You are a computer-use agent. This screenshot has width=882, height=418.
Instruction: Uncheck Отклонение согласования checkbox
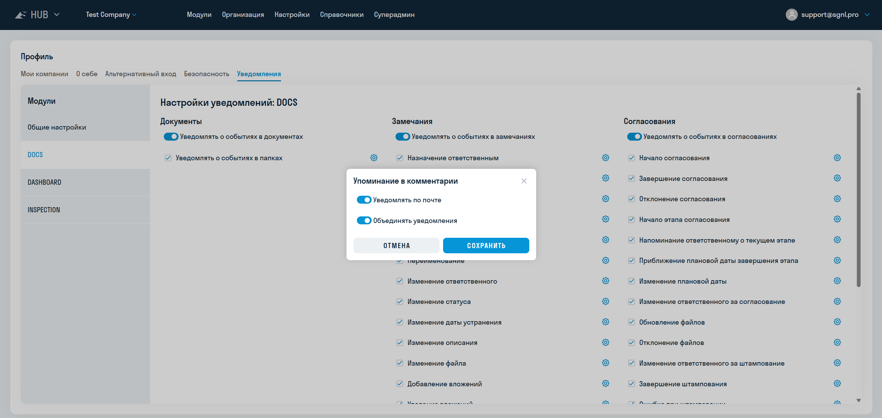(x=631, y=199)
